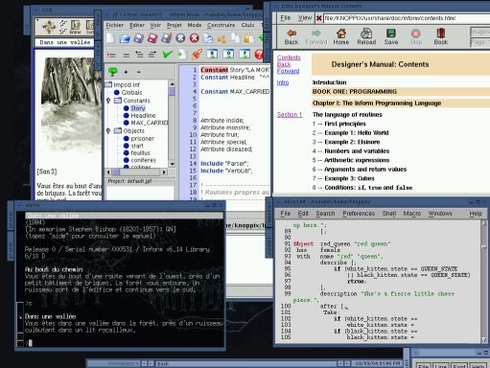The height and width of the screenshot is (368, 490).
Task: Open the Mode menu in JIF
Action: (x=195, y=25)
